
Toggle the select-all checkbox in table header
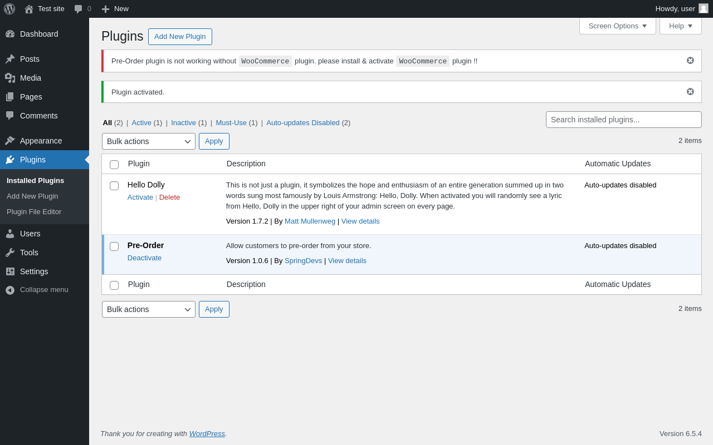tap(114, 165)
